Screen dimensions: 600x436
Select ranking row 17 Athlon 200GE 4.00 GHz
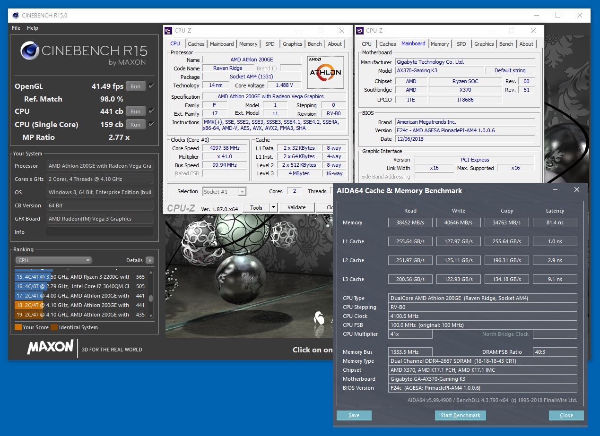[80, 296]
